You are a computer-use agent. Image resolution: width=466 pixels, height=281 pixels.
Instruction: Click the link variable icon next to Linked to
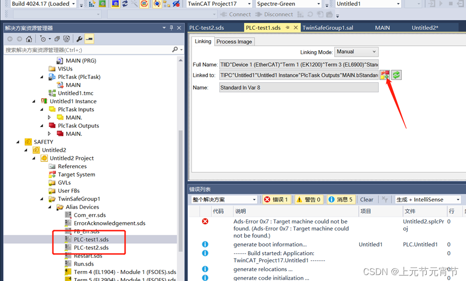point(385,75)
